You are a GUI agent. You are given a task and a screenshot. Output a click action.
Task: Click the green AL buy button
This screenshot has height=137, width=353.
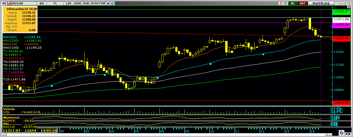(293, 3)
